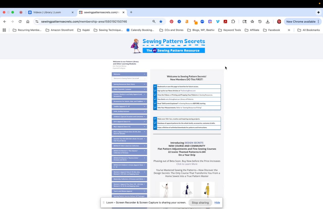Expand Maternity Collection of Dresses and Shirts
The height and width of the screenshot is (209, 323).
[x=129, y=179]
